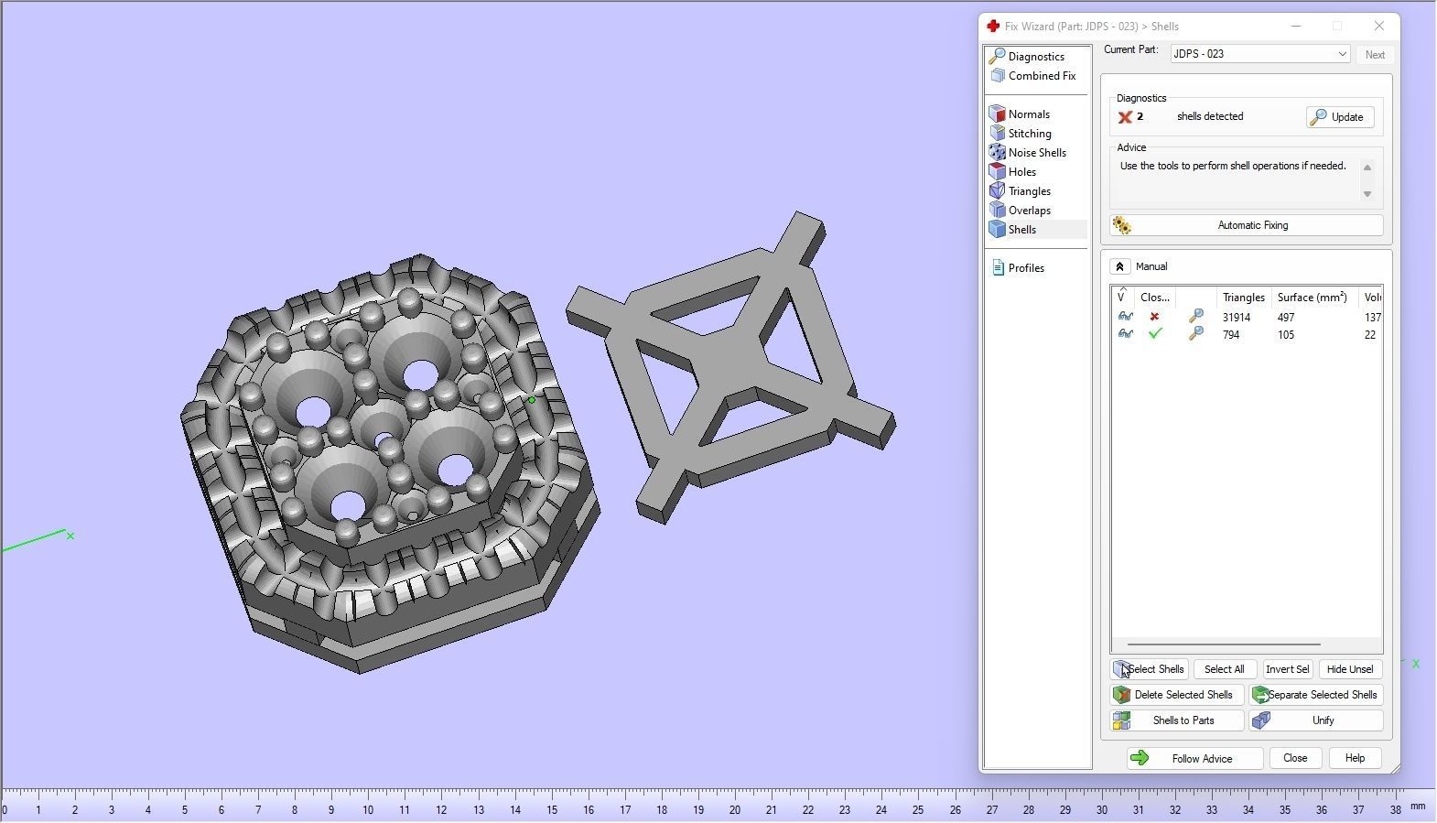
Task: Click the Update diagnostics button
Action: (1340, 117)
